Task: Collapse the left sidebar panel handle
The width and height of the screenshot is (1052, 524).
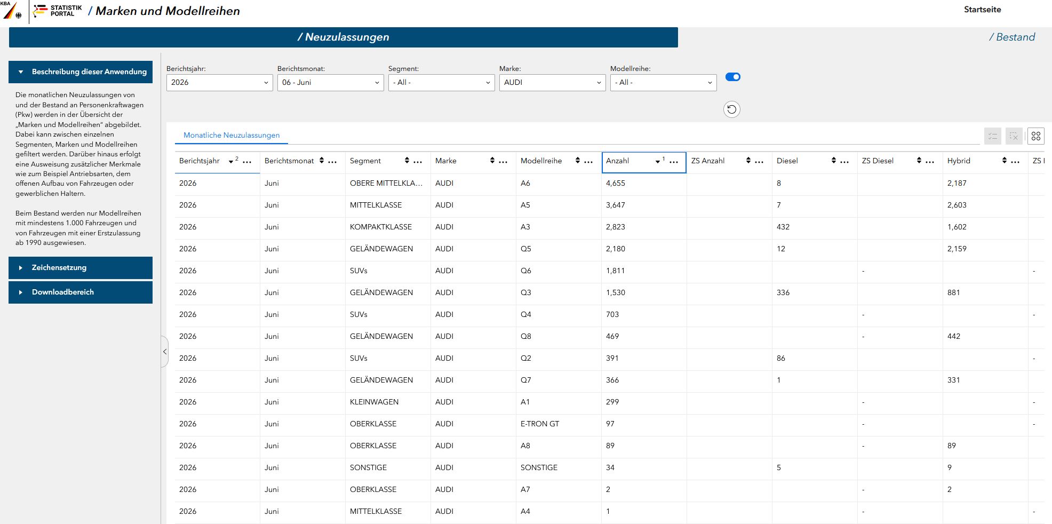Action: pyautogui.click(x=165, y=352)
